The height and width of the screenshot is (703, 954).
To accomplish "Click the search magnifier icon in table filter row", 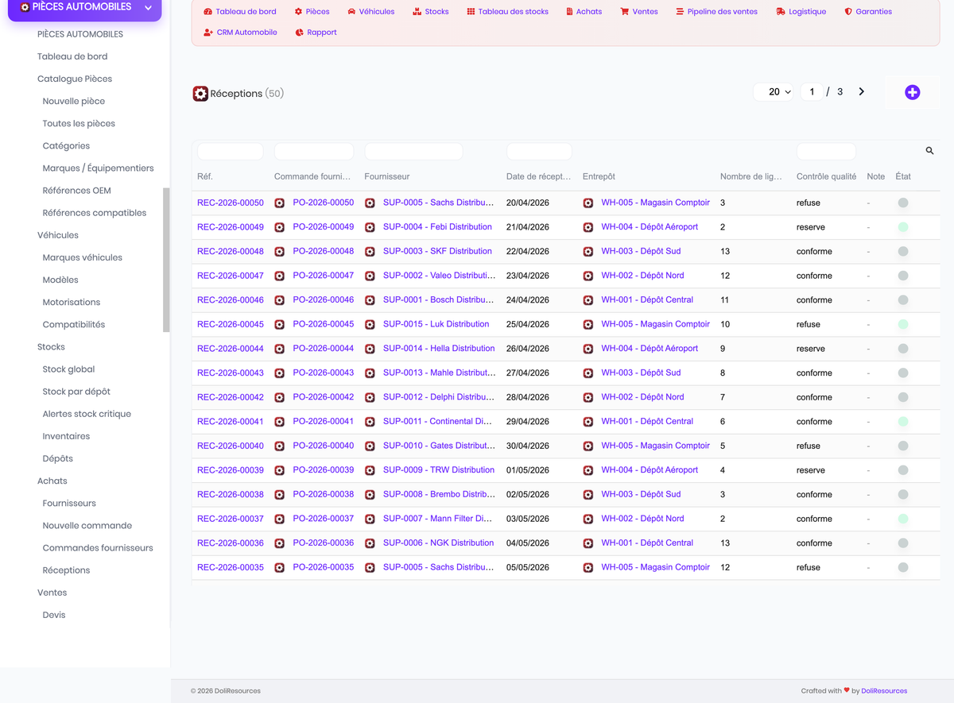I will click(929, 151).
